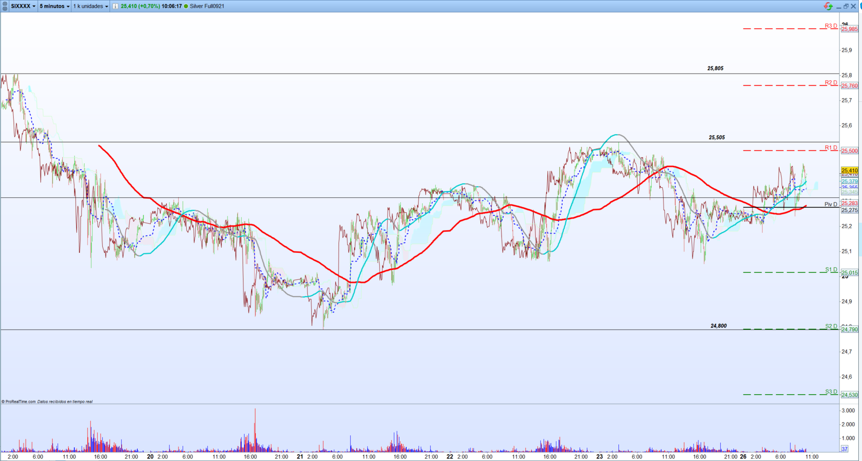
Task: Click the info icon beside the price
Action: [x=115, y=6]
